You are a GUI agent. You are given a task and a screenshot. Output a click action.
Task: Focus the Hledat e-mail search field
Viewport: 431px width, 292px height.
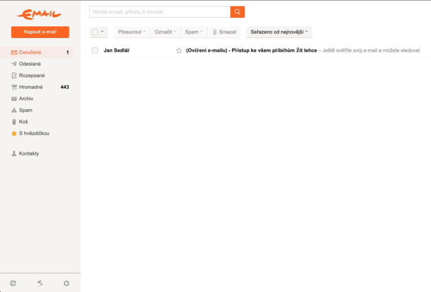(160, 12)
